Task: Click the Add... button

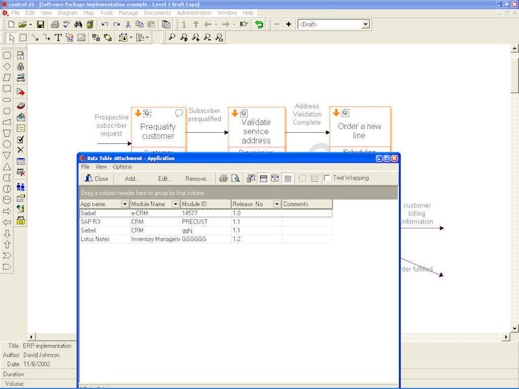Action: point(132,179)
